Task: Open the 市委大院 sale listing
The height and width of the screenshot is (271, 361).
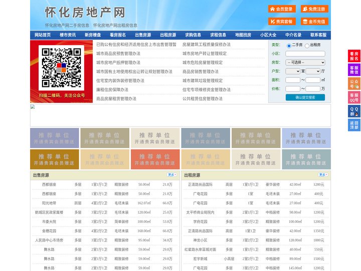Action: click(49, 221)
